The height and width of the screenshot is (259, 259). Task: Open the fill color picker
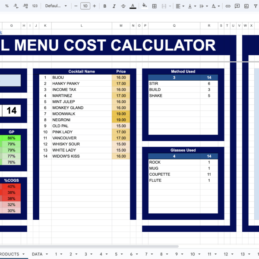[x=145, y=6]
